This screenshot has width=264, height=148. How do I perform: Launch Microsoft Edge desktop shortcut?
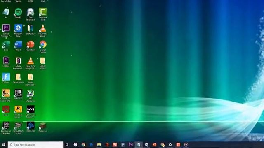click(x=18, y=30)
